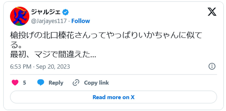226x111 pixels.
Task: Click the Sep 20, 2023 date
Action: tap(53, 67)
